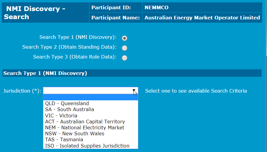Choose TAS - Tasmania from dropdown
Screen dimensions: 267x152
[x=90, y=139]
